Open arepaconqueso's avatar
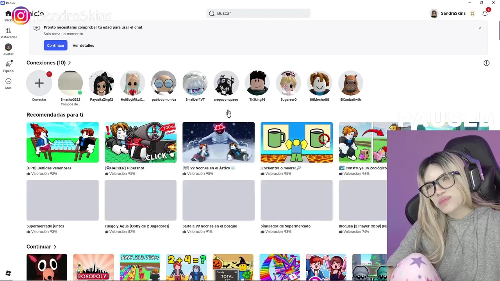The height and width of the screenshot is (281, 500). click(226, 83)
